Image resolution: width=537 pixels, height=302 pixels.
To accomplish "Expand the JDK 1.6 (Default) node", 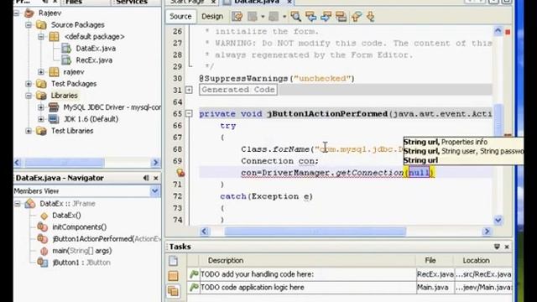I will (x=41, y=119).
